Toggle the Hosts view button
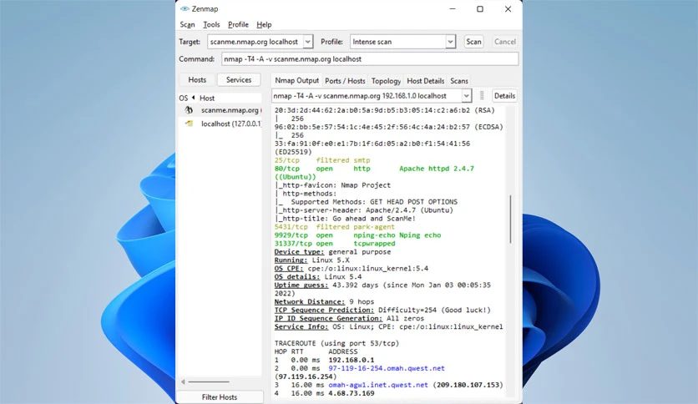Image resolution: width=698 pixels, height=404 pixels. (197, 80)
